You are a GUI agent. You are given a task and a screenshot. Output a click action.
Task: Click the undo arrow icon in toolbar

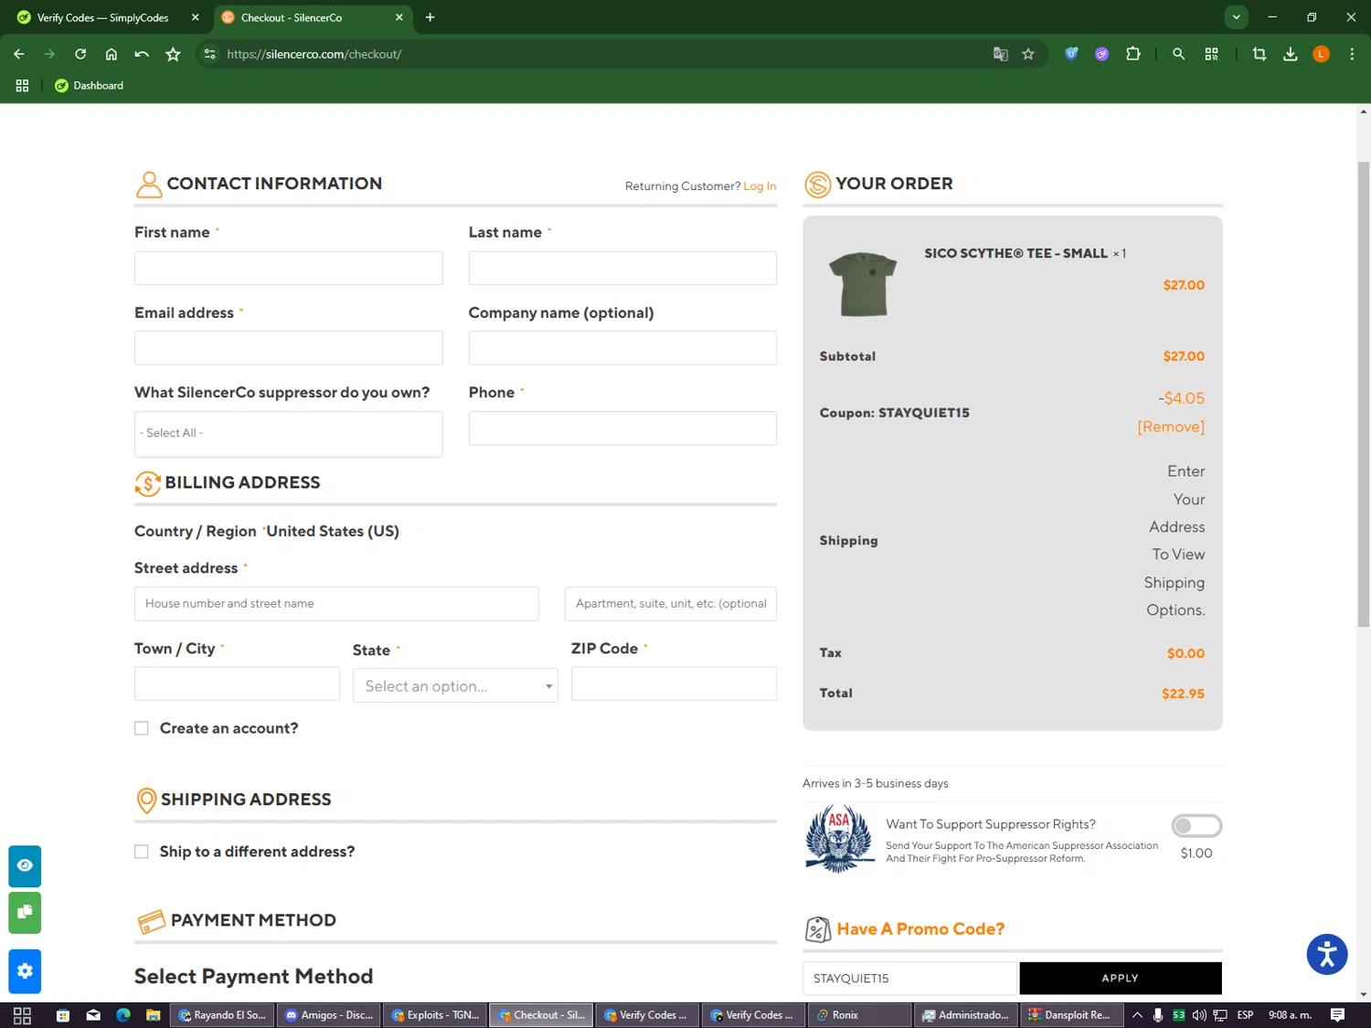click(x=142, y=54)
